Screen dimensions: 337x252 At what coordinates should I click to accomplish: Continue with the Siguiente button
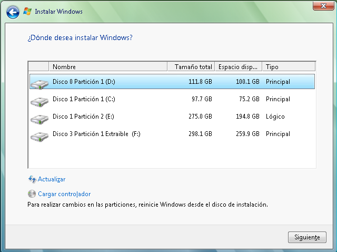point(307,237)
